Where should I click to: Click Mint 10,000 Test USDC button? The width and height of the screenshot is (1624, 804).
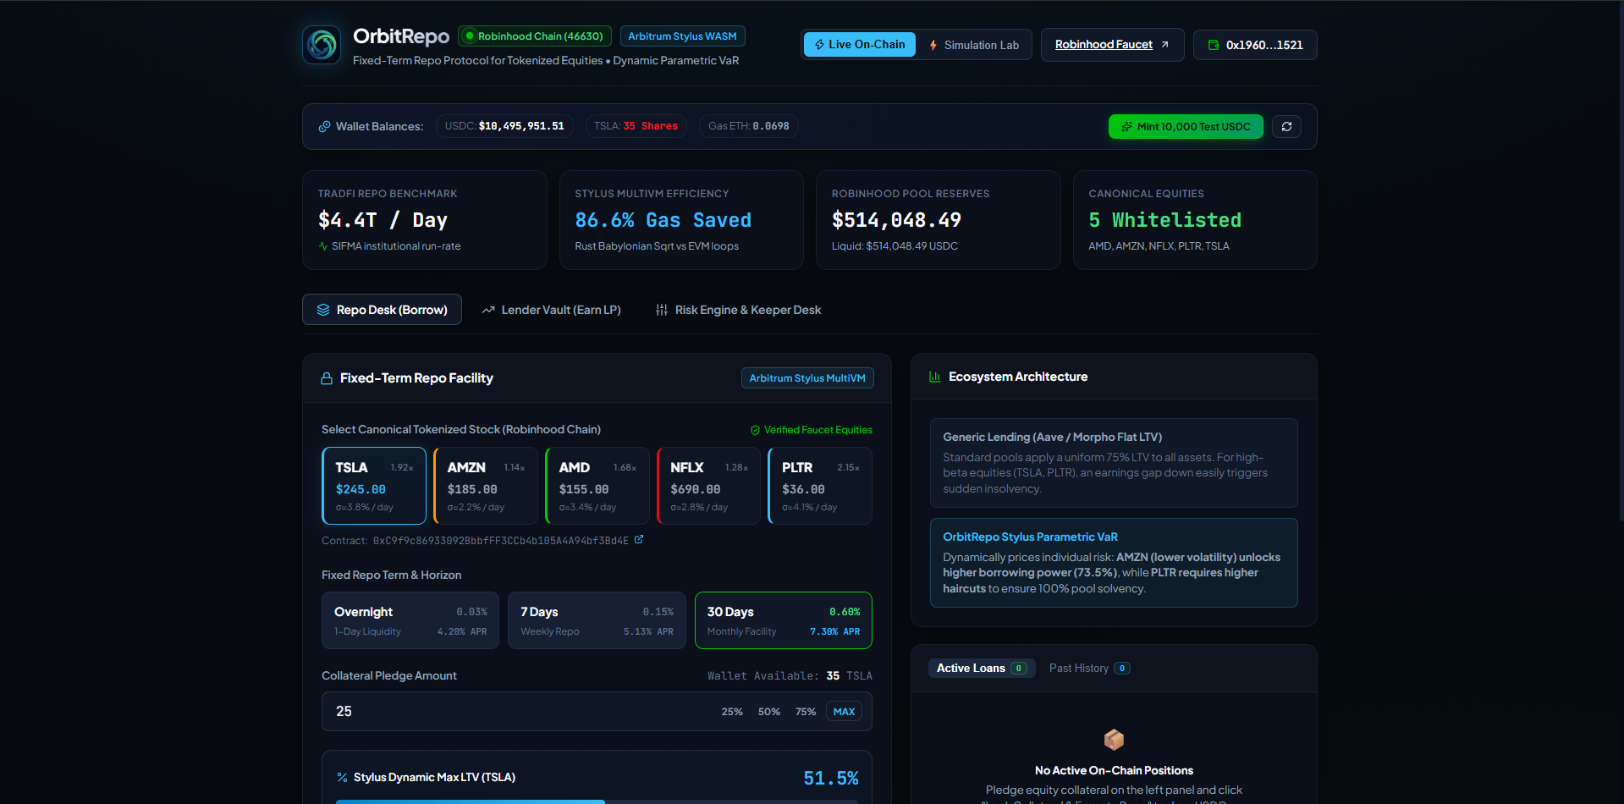1186,127
